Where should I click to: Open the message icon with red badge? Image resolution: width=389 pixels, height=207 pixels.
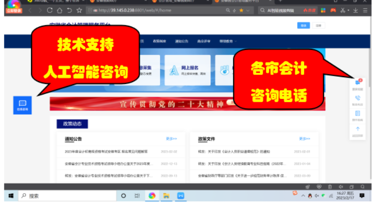tap(358, 83)
